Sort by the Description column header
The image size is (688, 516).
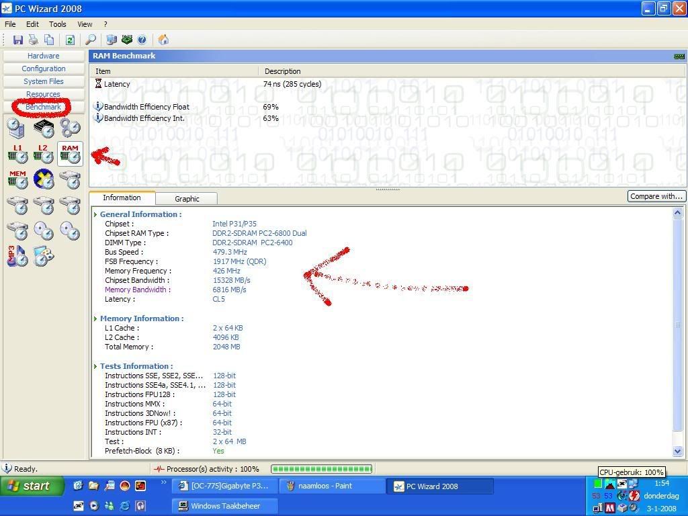coord(472,71)
